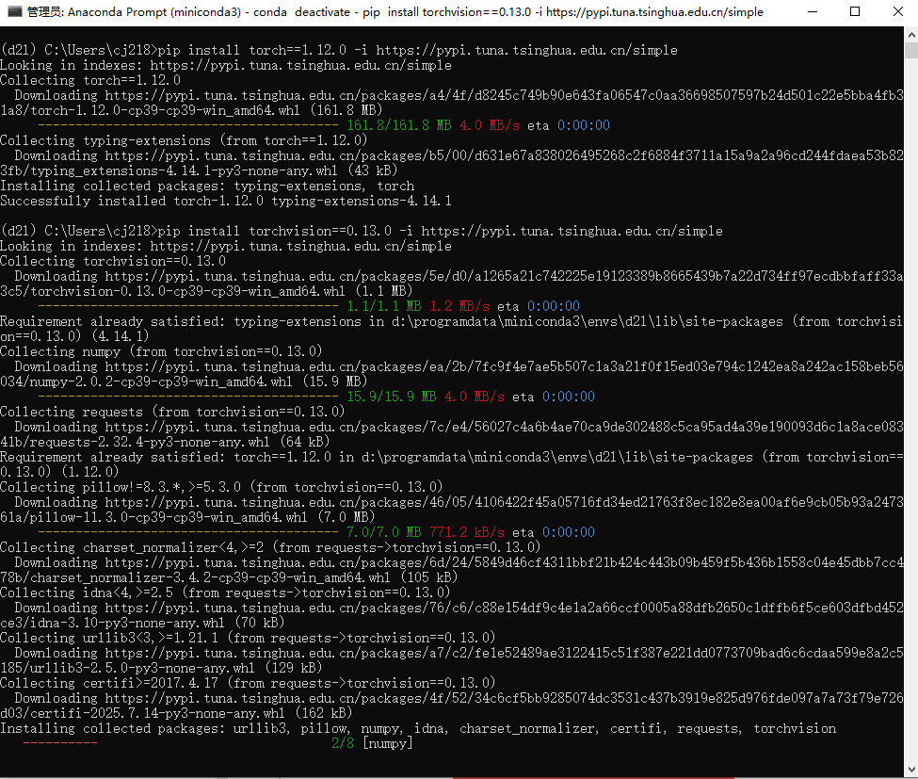Click 'Requirement already satisfied: typing-extensions' line

[451, 329]
